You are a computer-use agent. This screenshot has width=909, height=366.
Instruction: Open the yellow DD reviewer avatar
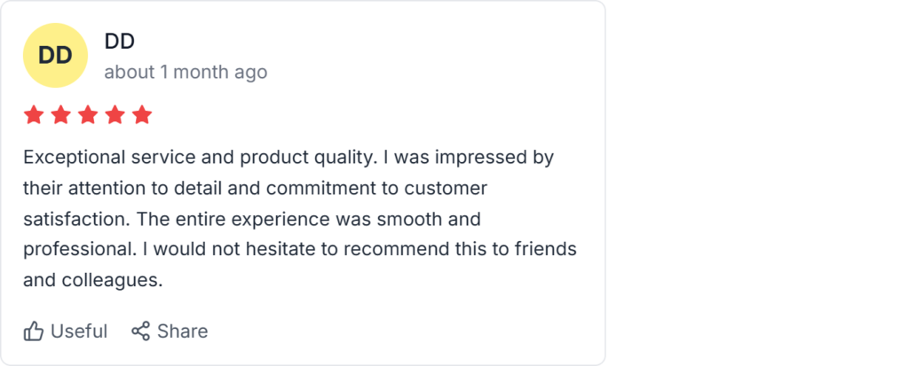[x=55, y=55]
